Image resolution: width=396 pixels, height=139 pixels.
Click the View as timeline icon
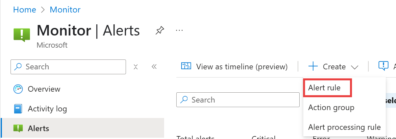pos(186,66)
